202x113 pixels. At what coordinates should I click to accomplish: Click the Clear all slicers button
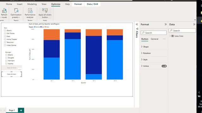point(12,74)
